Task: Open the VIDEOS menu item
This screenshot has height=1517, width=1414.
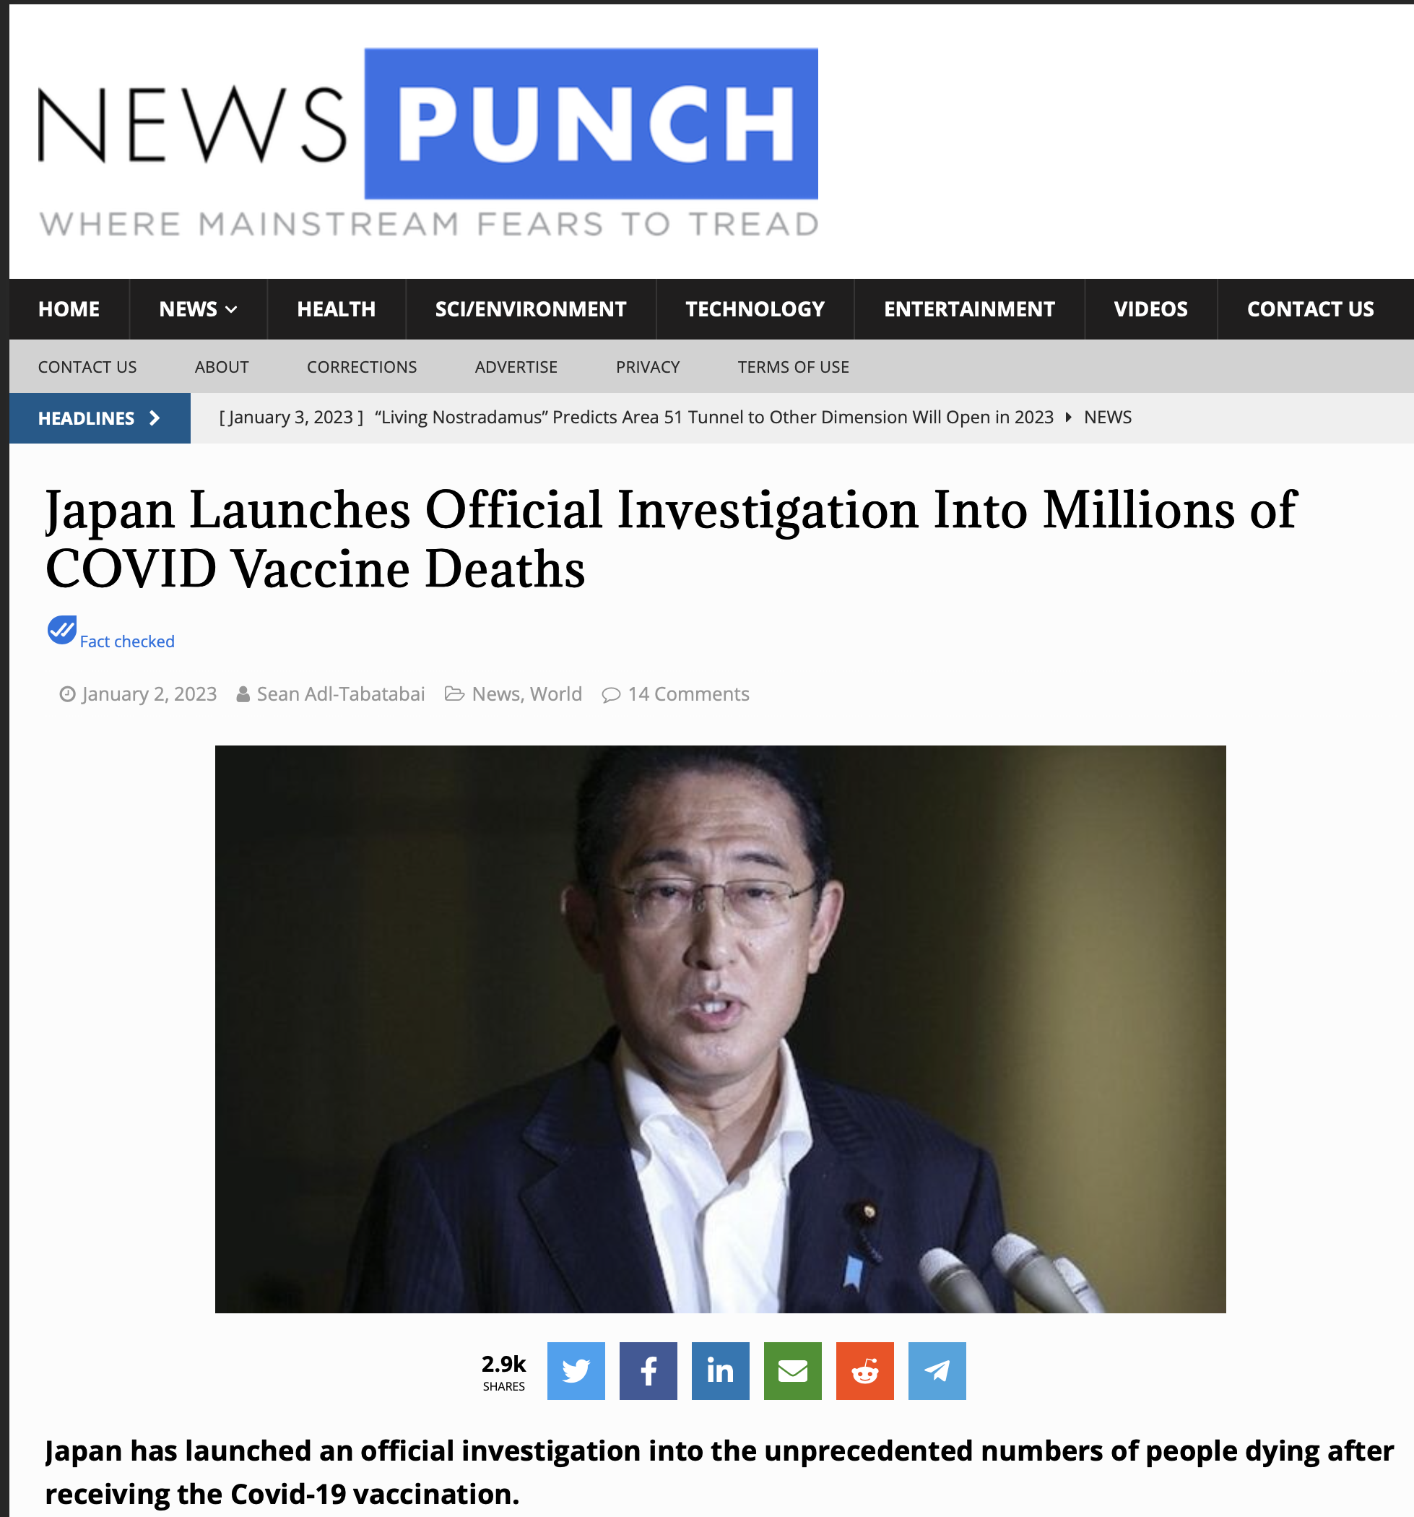Action: (x=1150, y=309)
